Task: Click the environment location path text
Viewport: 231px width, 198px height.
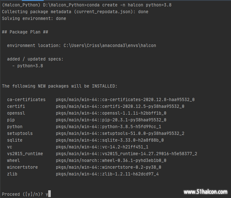Action: pyautogui.click(x=110, y=45)
